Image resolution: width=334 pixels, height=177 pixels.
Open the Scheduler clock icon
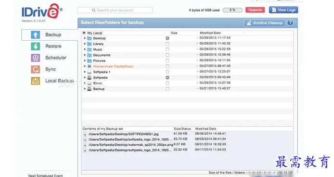tap(35, 58)
